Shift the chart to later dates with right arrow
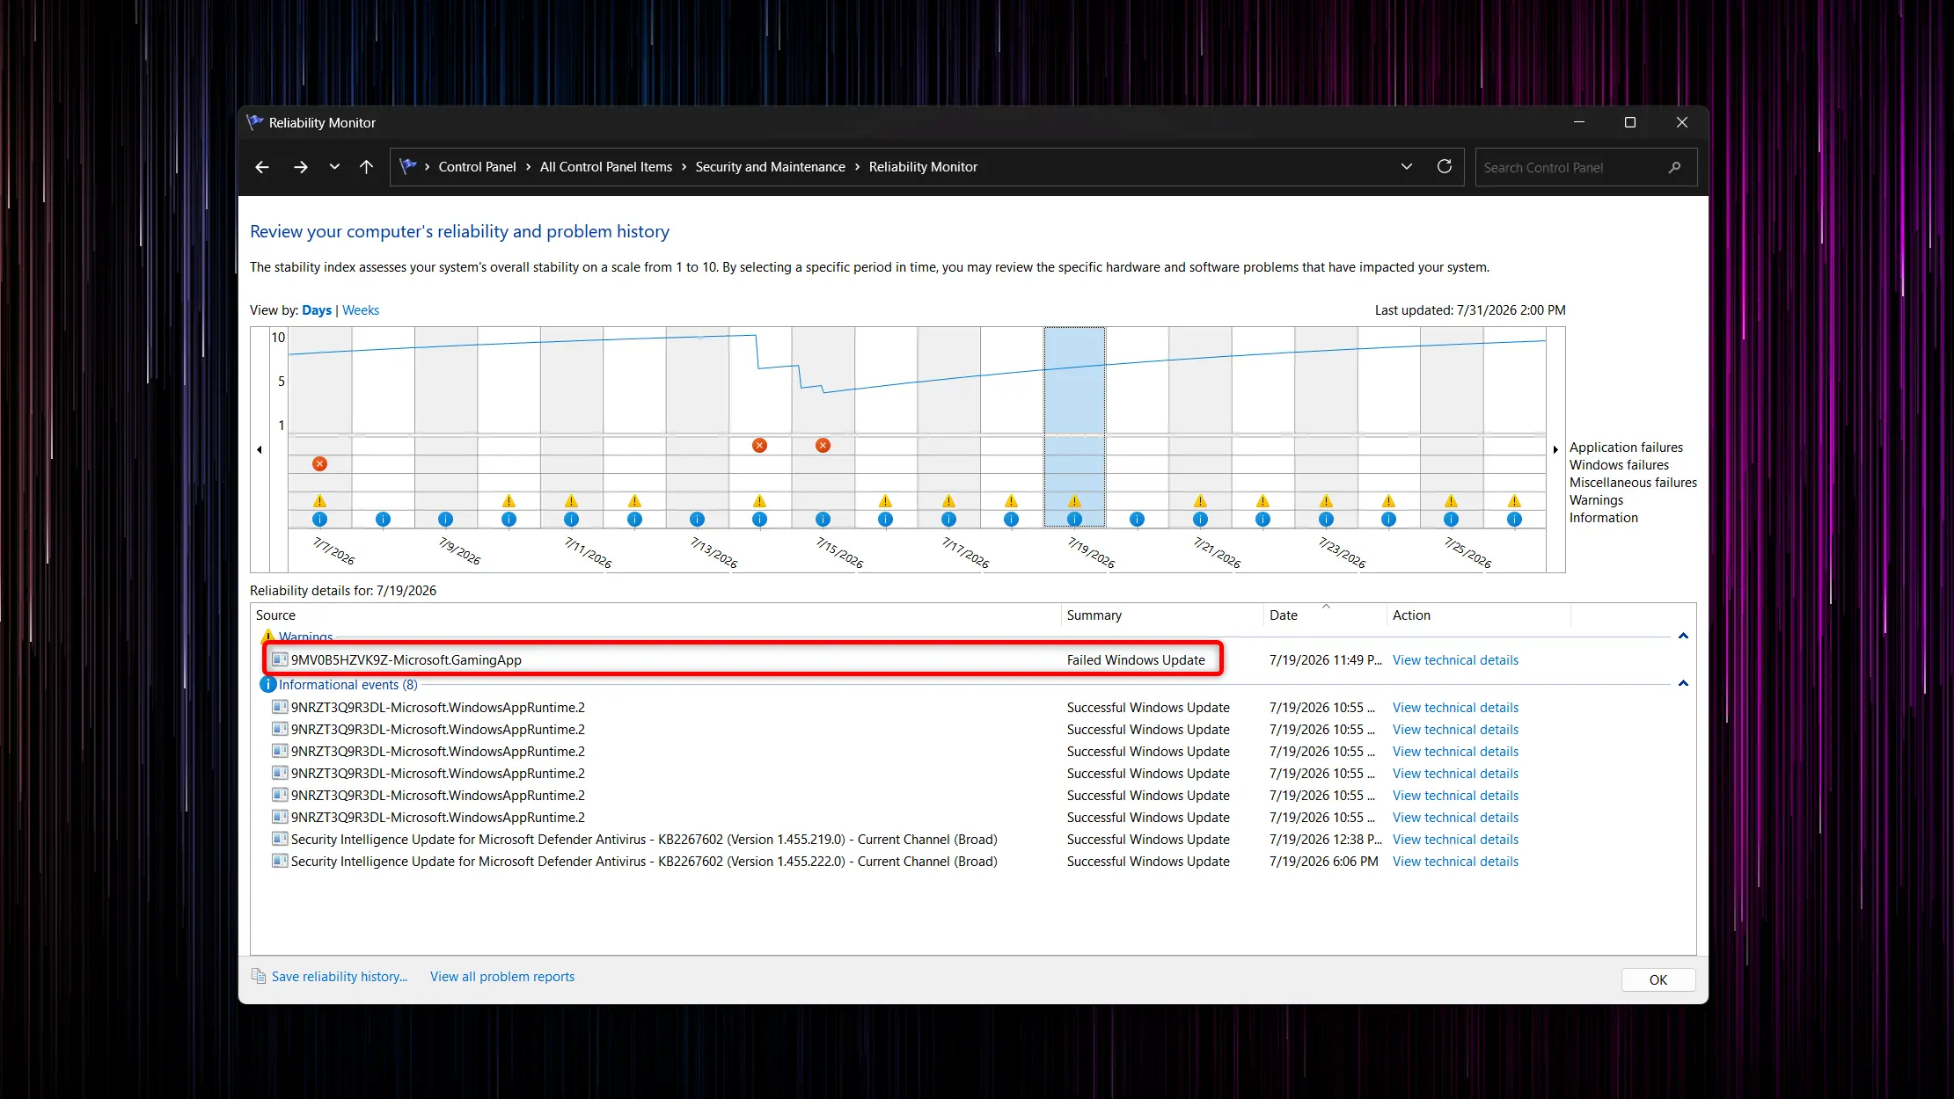This screenshot has height=1099, width=1954. click(x=1555, y=449)
